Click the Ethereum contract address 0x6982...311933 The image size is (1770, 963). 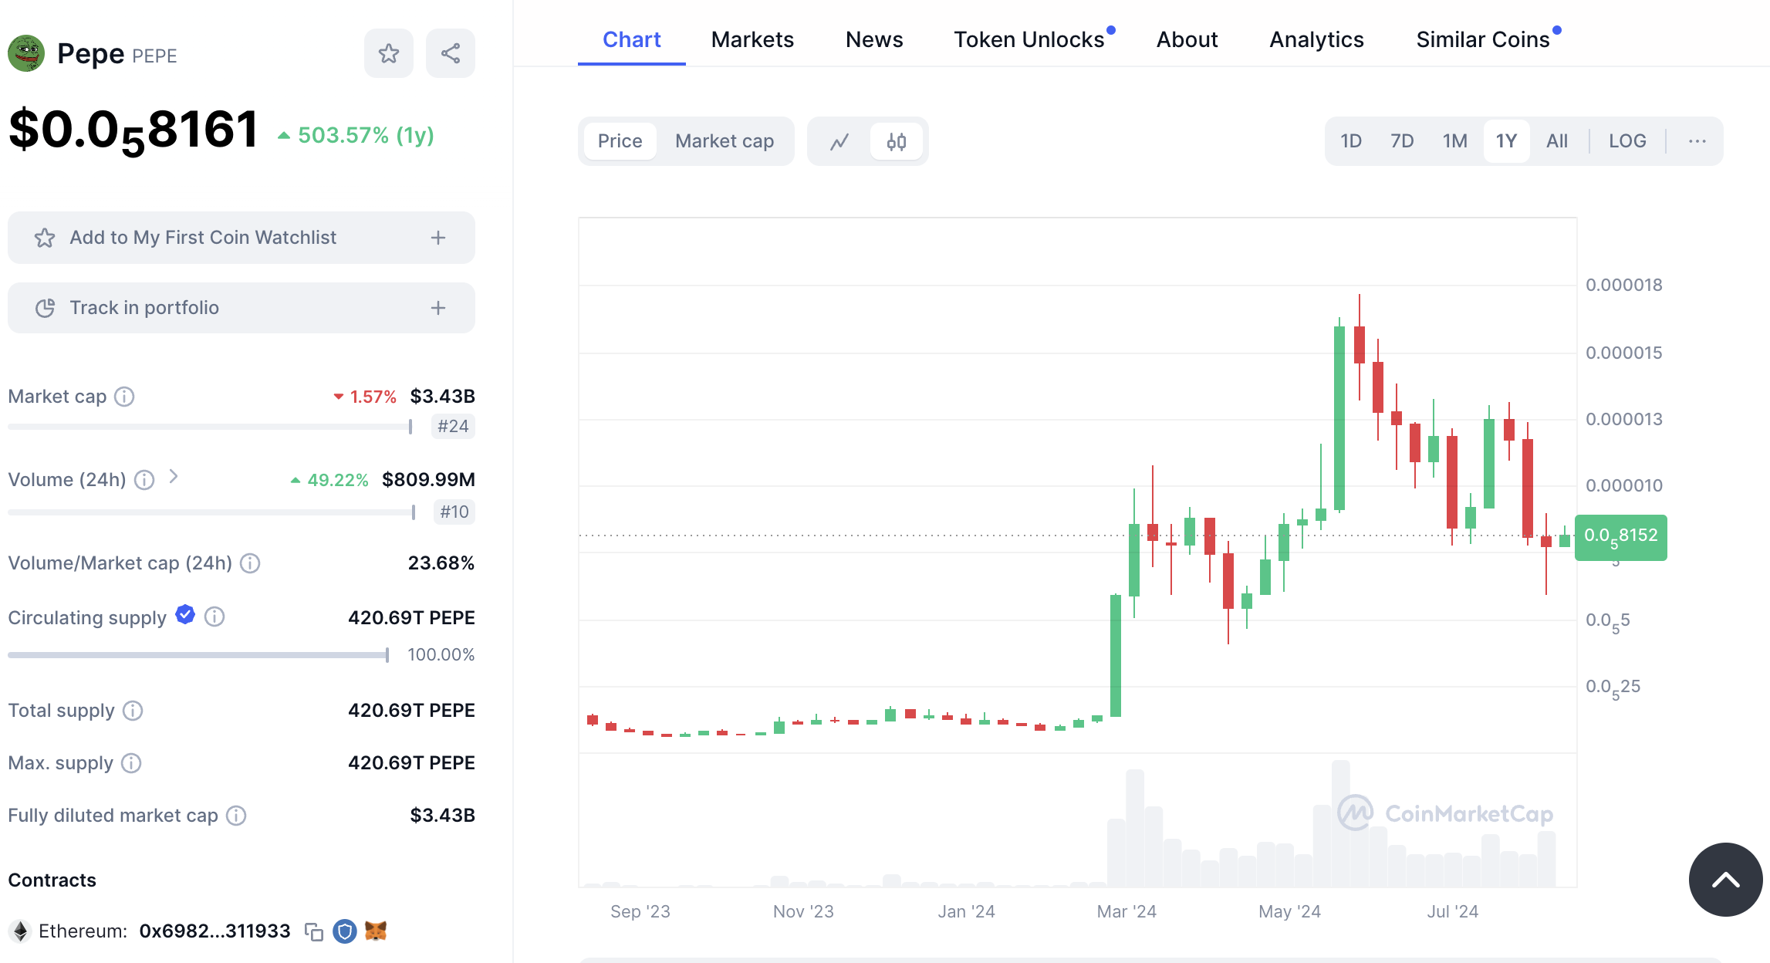pyautogui.click(x=214, y=931)
